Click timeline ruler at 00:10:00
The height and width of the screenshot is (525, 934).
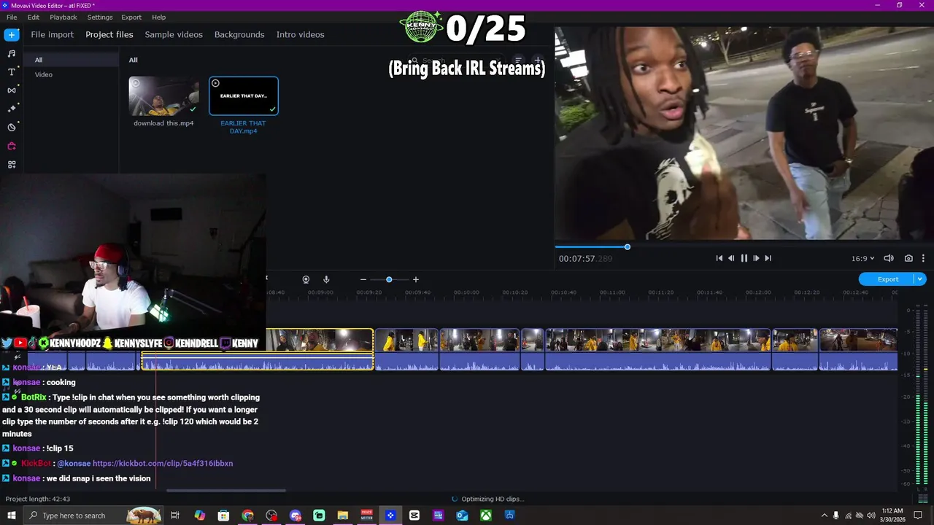coord(466,292)
